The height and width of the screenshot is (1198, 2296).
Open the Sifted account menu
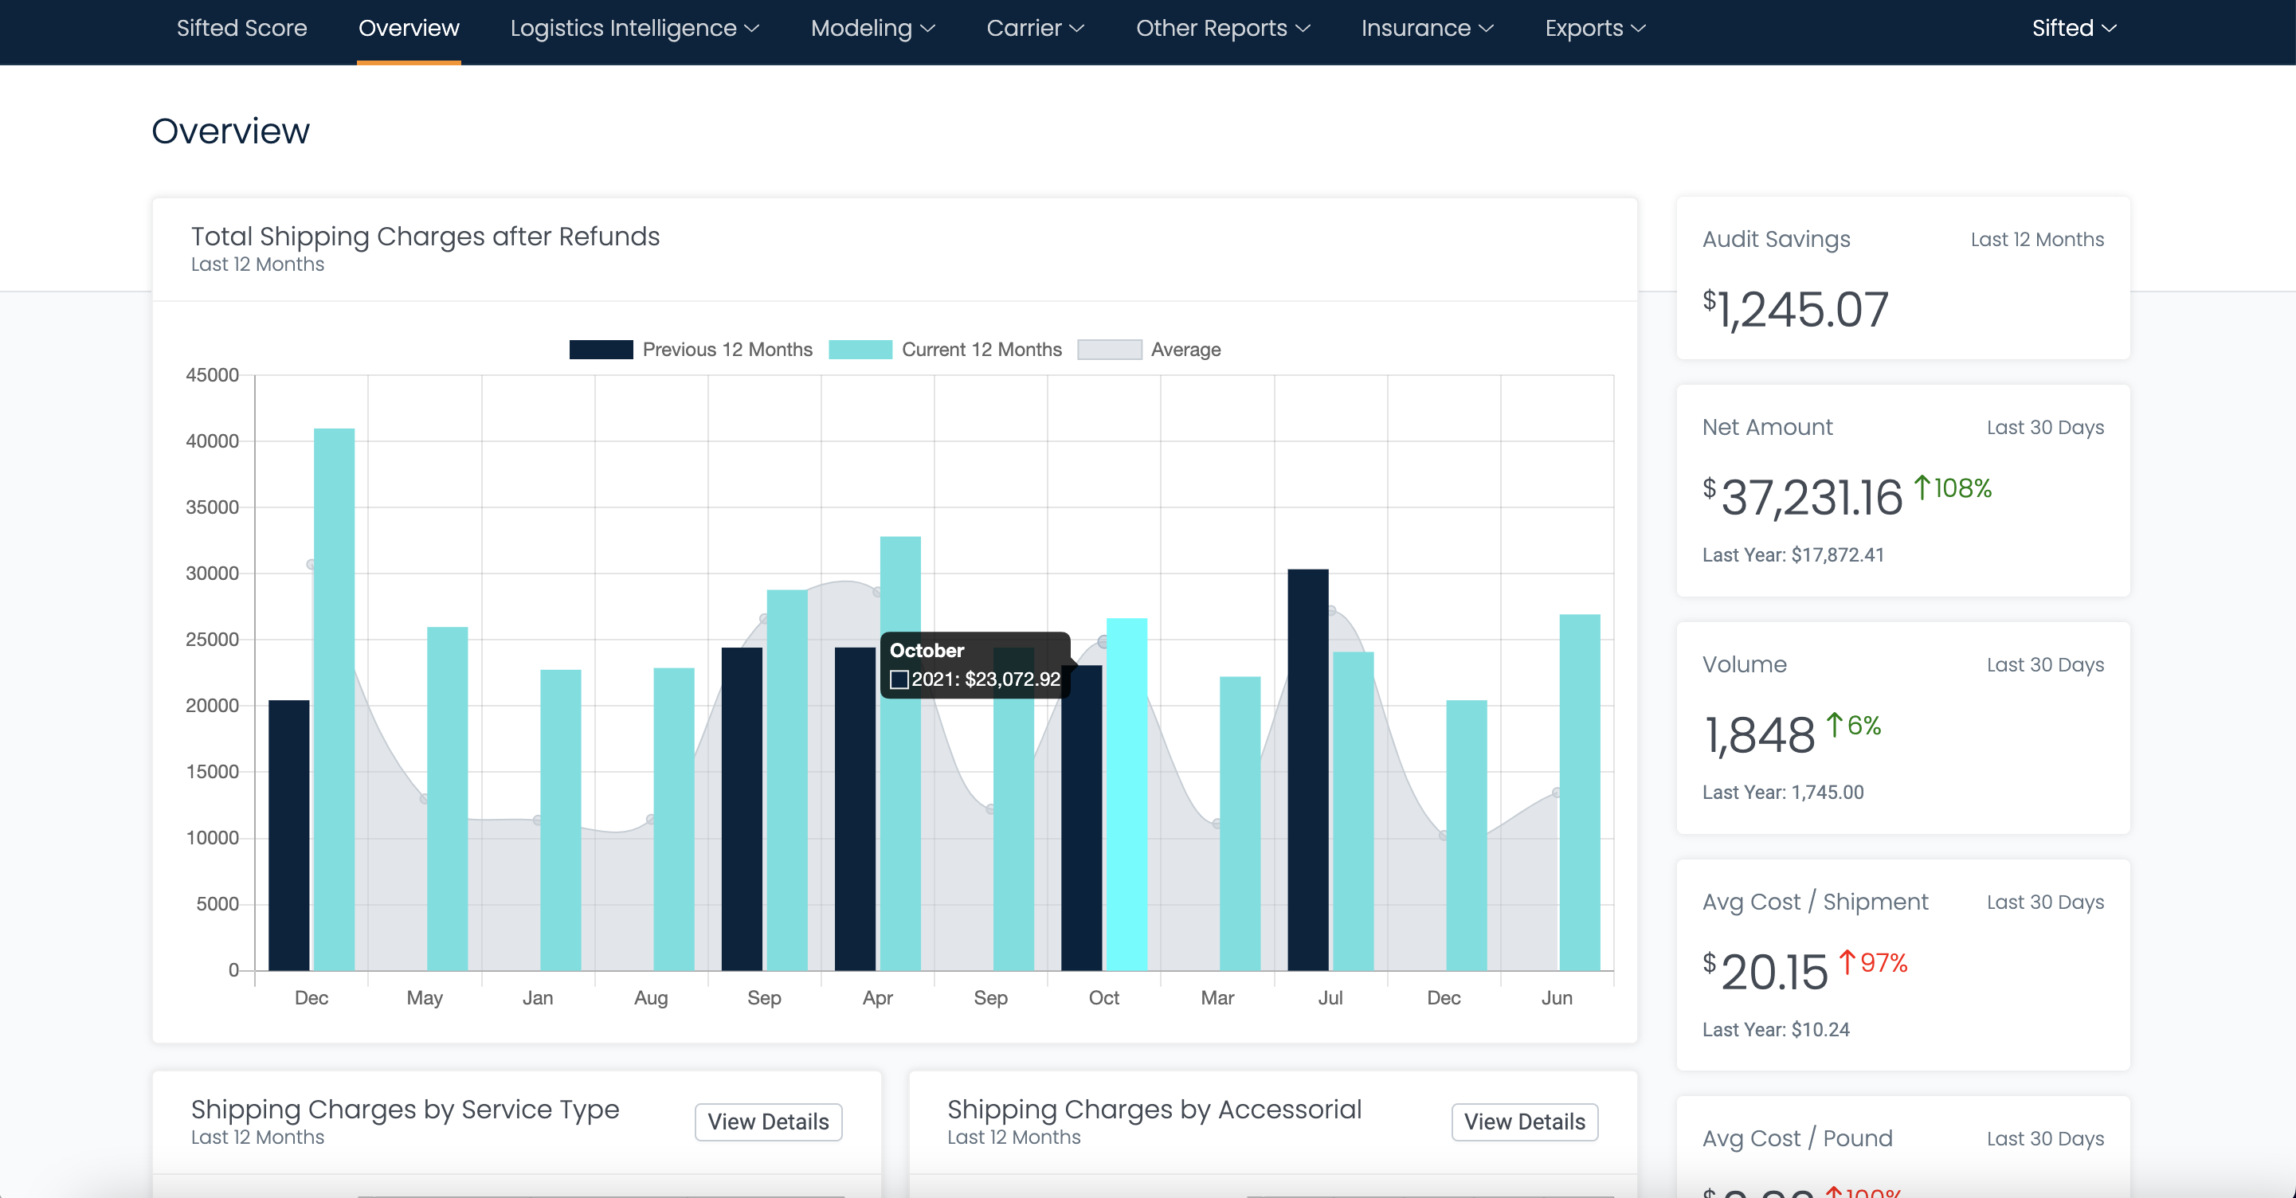(2072, 28)
